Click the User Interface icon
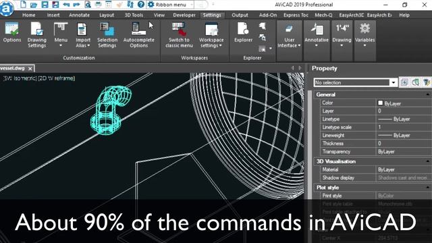This screenshot has height=243, width=432. click(289, 28)
